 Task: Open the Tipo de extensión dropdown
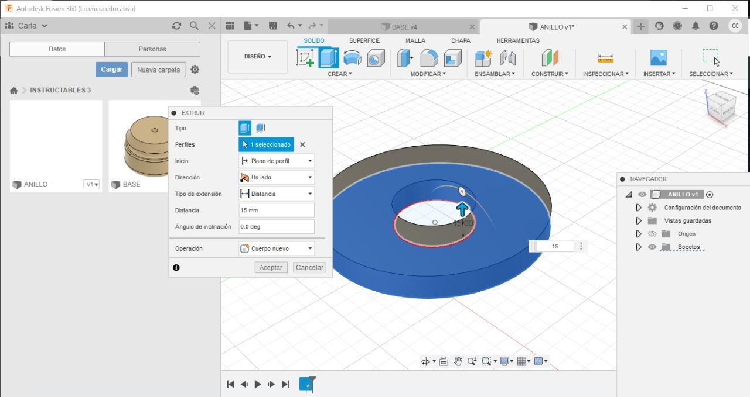click(277, 194)
